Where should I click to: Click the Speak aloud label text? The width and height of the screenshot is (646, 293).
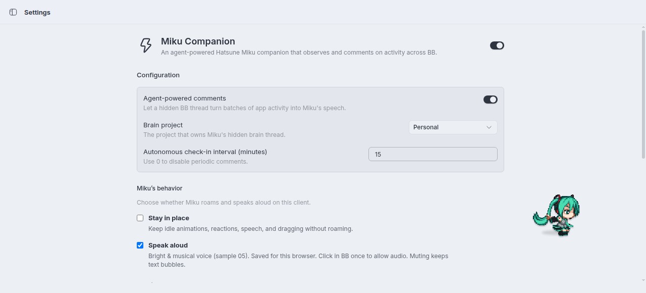[168, 246]
